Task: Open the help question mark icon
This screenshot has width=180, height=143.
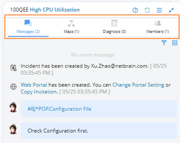Action: tap(135, 10)
